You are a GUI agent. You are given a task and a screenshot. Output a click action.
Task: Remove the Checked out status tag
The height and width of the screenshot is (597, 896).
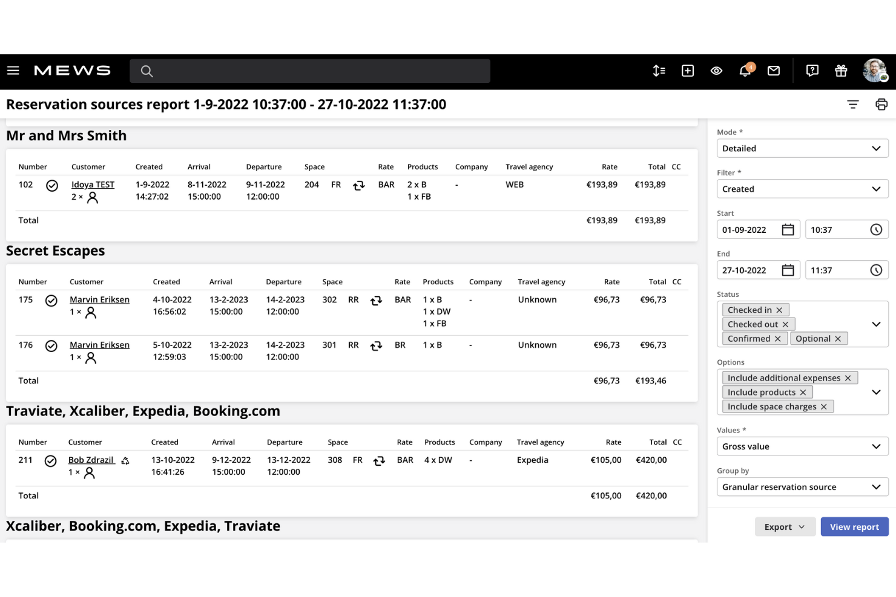(x=785, y=325)
